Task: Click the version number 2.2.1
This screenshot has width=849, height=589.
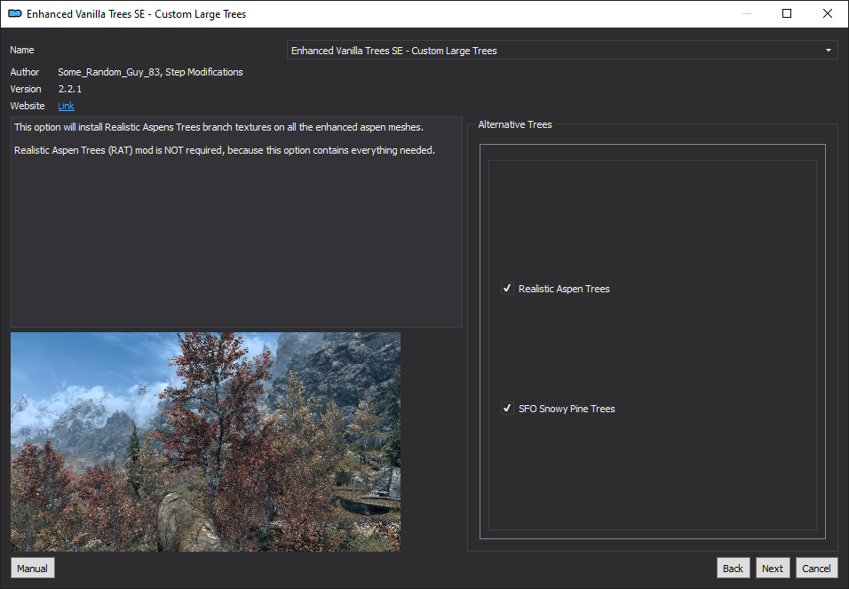Action: tap(70, 89)
